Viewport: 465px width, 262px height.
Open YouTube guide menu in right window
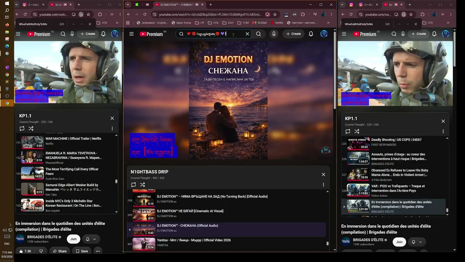[344, 34]
